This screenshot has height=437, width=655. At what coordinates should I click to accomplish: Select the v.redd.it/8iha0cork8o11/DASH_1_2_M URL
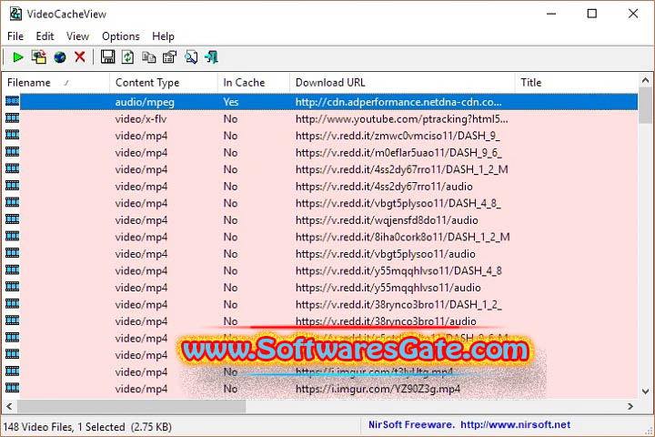tap(403, 237)
